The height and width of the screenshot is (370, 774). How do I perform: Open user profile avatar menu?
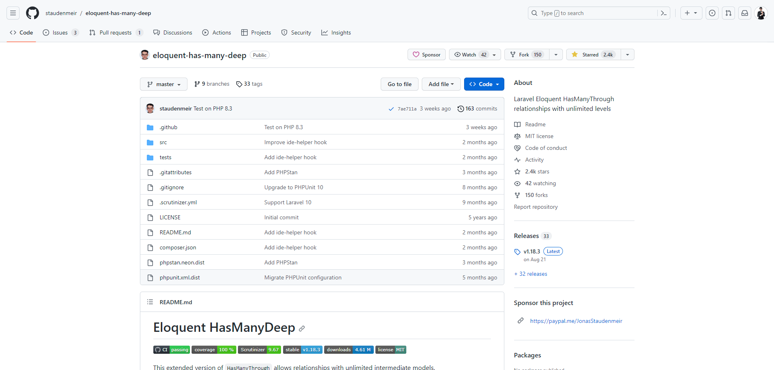pos(761,13)
